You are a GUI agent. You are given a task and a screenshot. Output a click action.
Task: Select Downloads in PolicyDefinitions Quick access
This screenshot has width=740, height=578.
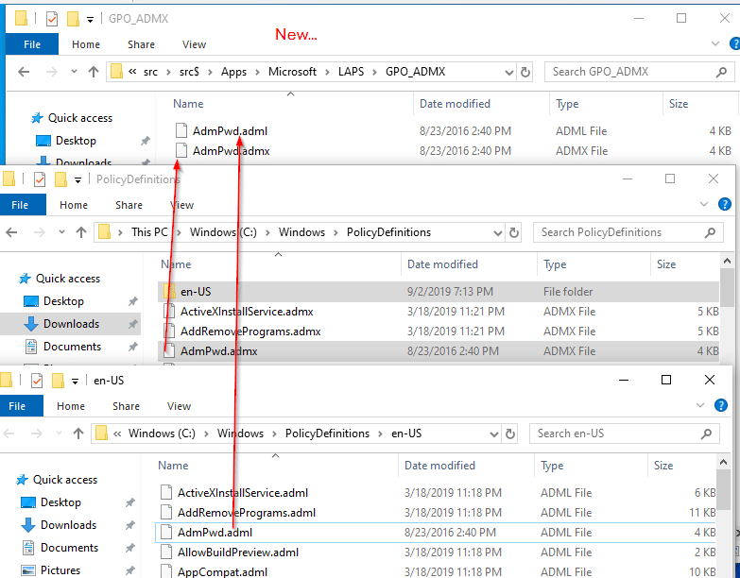pyautogui.click(x=71, y=324)
